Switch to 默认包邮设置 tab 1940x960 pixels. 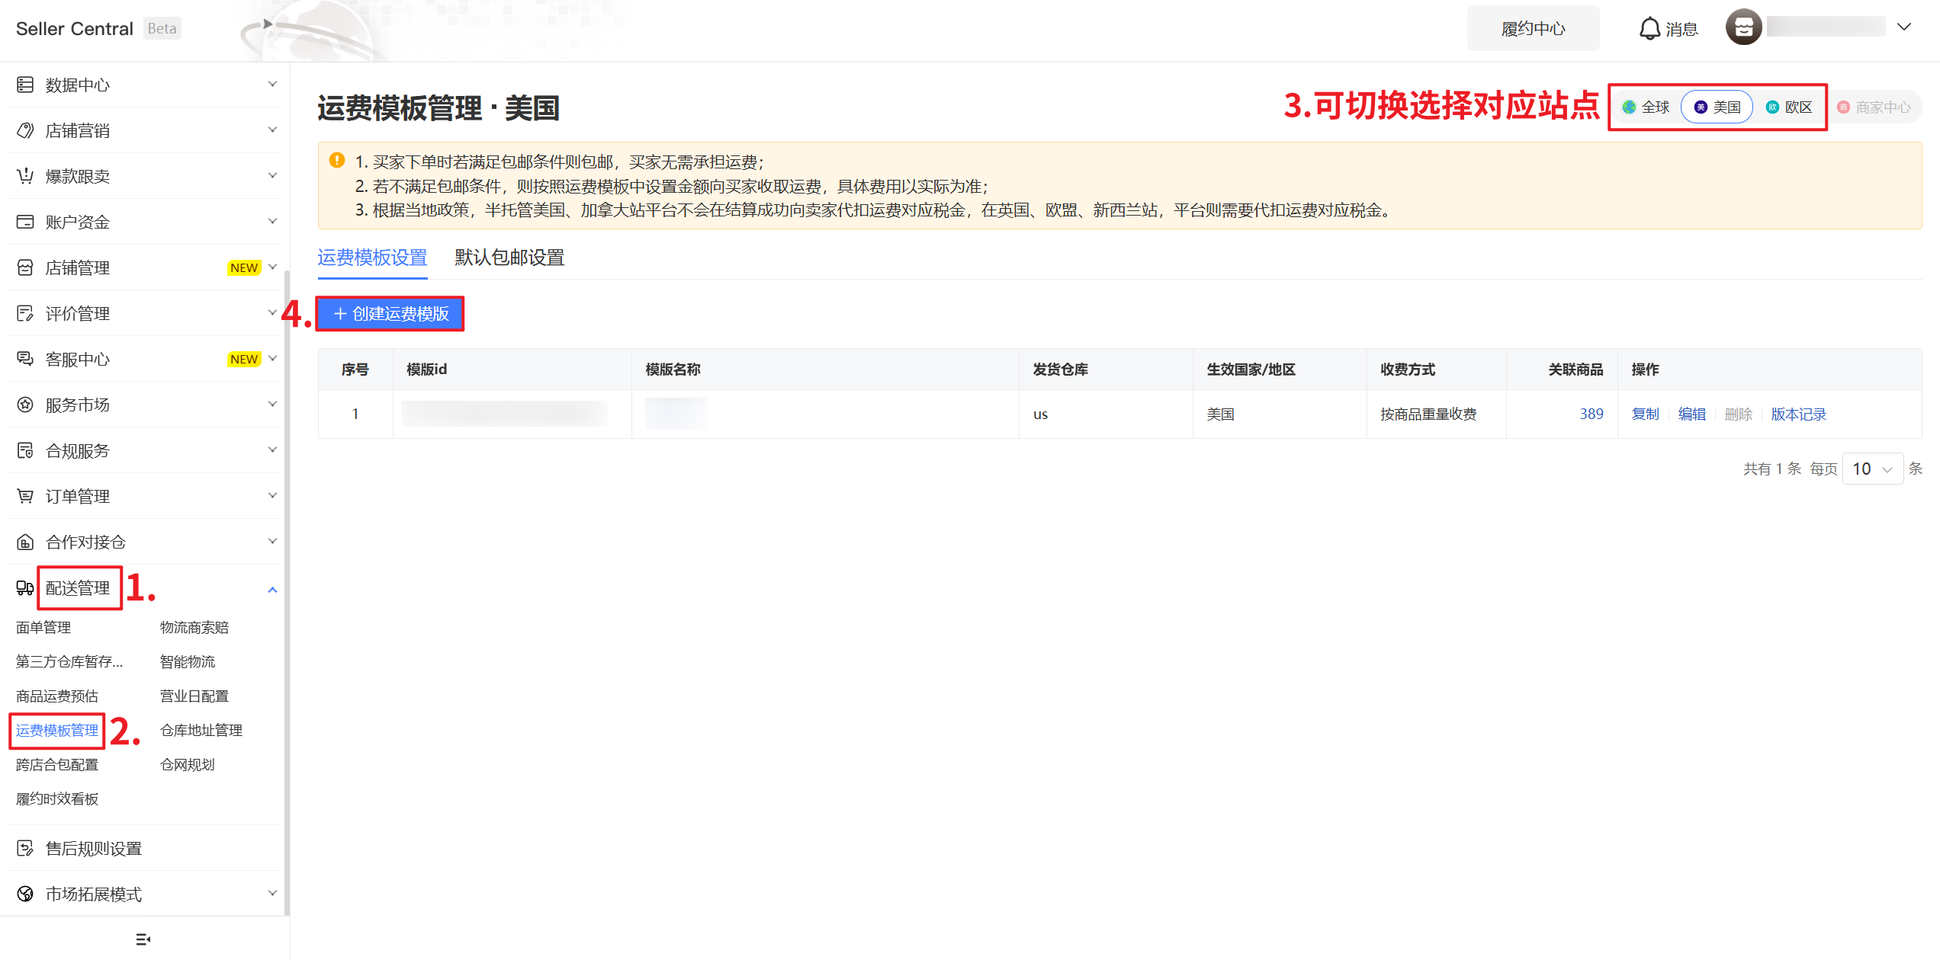509,258
